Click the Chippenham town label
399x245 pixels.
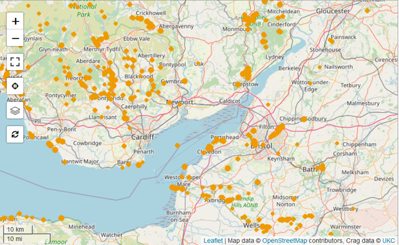[359, 144]
